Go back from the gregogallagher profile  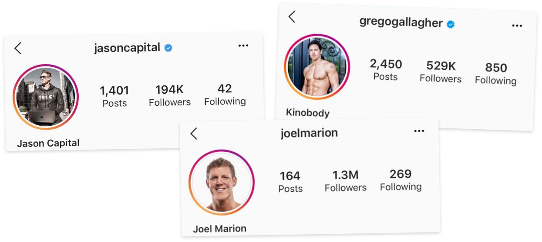coord(292,17)
